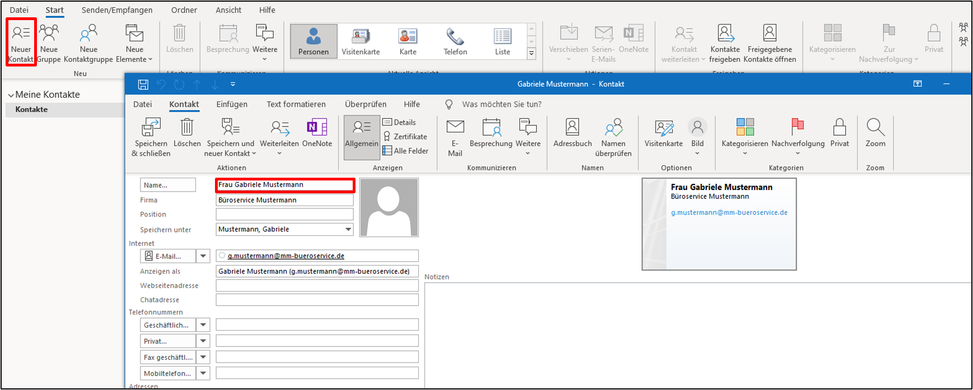The height and width of the screenshot is (390, 973).
Task: Click the Webseitenadresse field
Action: 317,286
